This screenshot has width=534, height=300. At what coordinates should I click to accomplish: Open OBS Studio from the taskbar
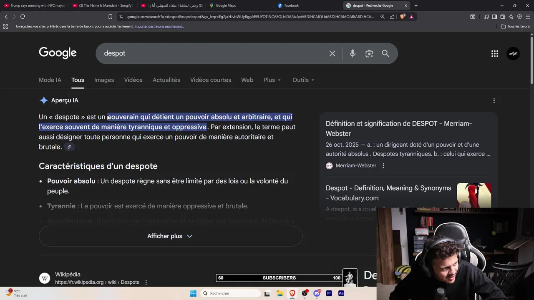click(x=305, y=293)
